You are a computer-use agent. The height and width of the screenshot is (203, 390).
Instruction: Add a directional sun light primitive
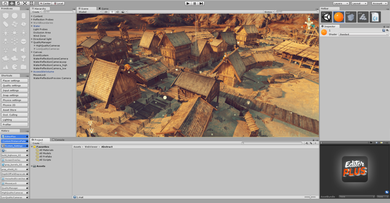[23, 33]
